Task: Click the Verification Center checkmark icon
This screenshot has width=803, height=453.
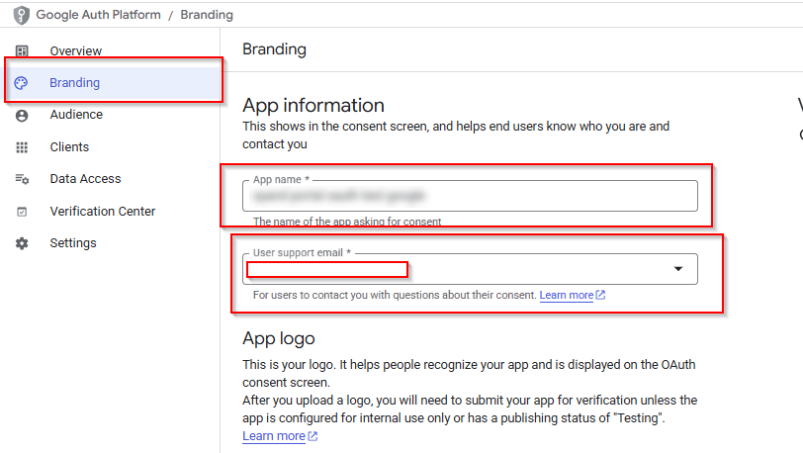Action: (x=22, y=212)
